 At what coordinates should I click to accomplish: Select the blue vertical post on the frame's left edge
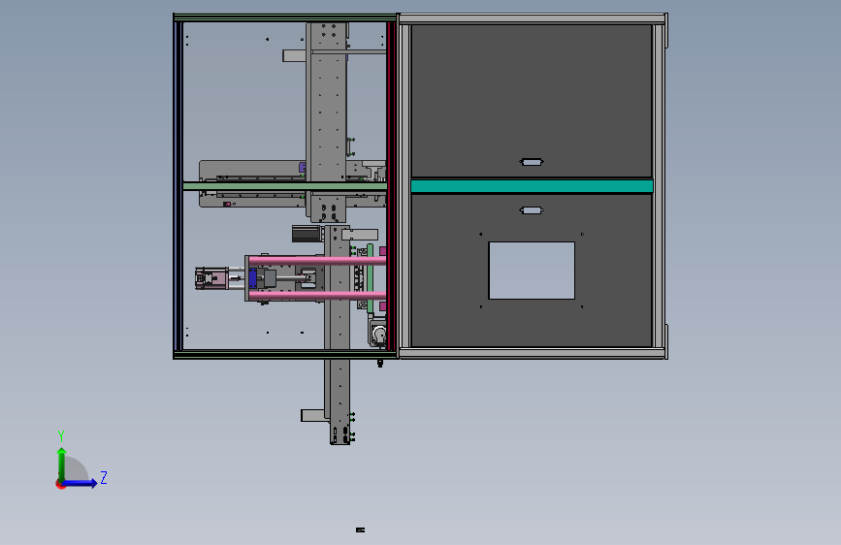[x=178, y=185]
